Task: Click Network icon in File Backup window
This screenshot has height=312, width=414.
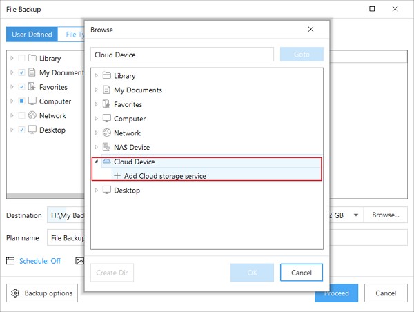Action: (x=32, y=115)
